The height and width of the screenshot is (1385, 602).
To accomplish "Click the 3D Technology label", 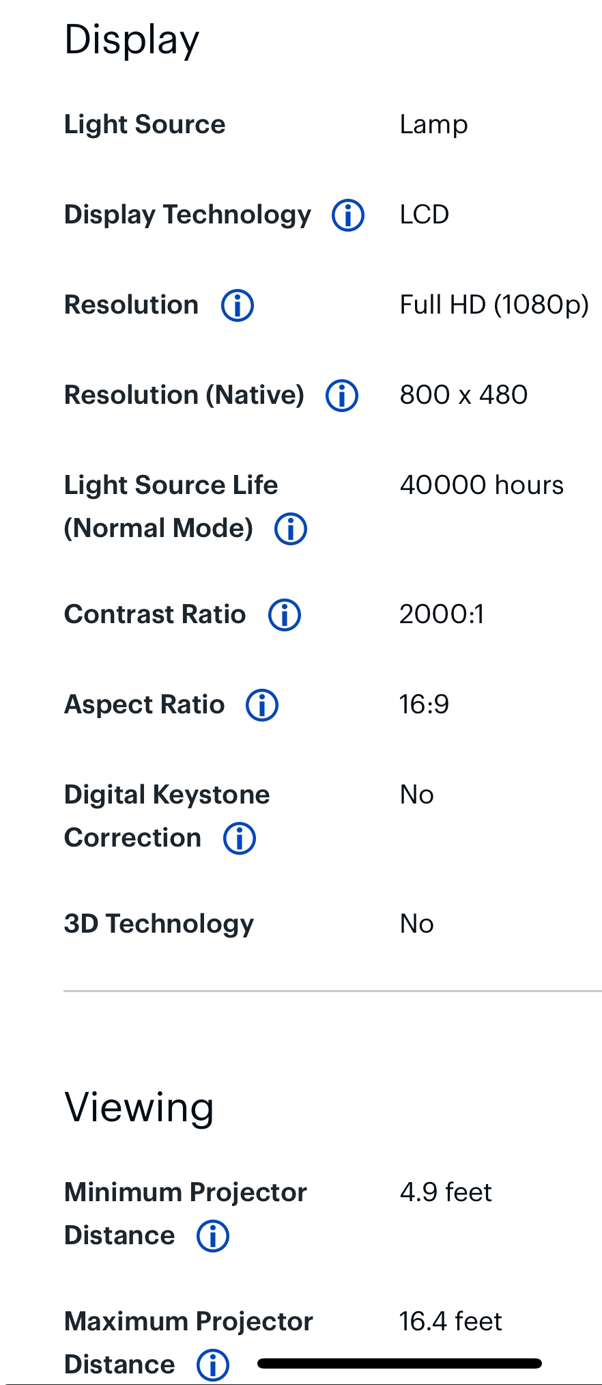I will click(x=159, y=924).
